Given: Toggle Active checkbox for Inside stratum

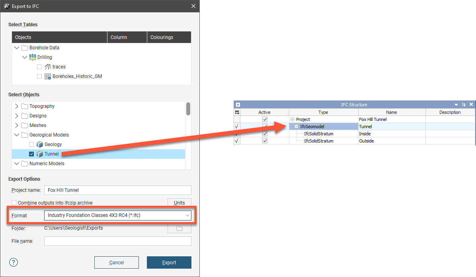Looking at the screenshot, I should tap(265, 134).
